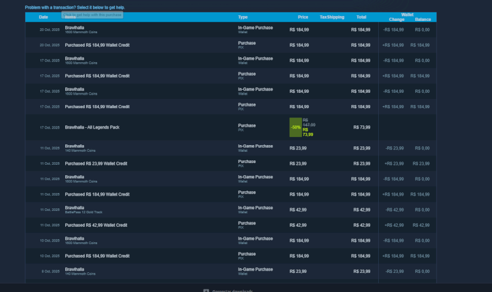Click the 'Problem with a transaction?' help text

click(74, 7)
